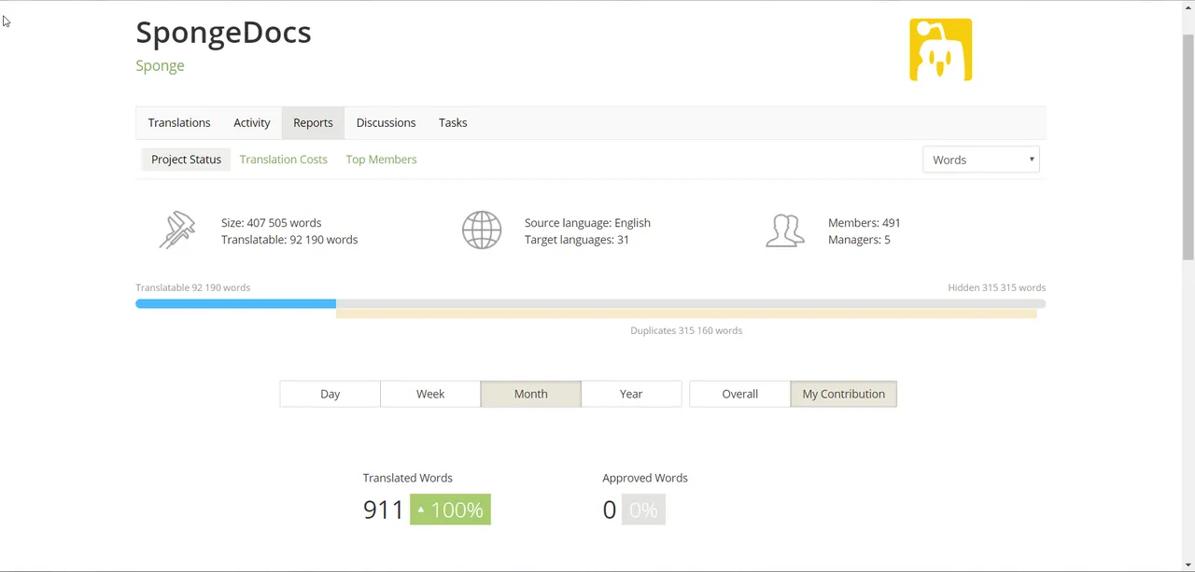Click the globe languages icon
The image size is (1195, 572).
pos(482,230)
